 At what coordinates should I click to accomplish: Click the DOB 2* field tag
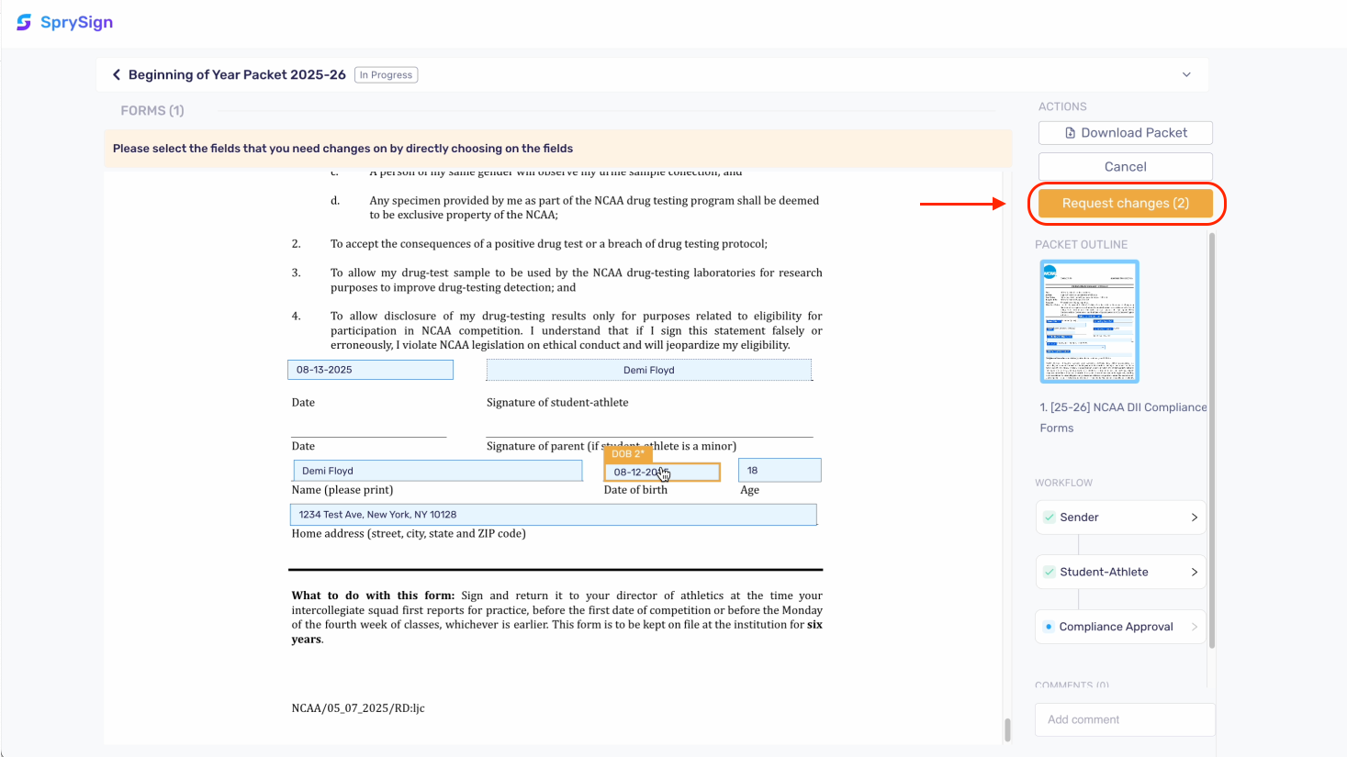point(628,453)
